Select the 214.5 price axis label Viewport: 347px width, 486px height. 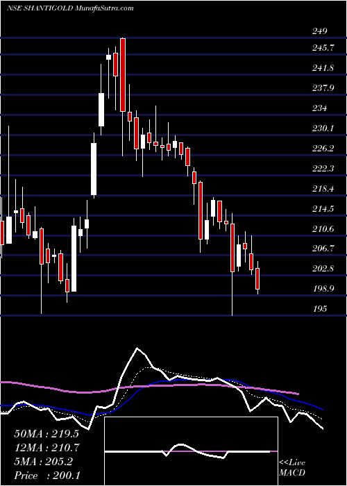click(x=323, y=209)
